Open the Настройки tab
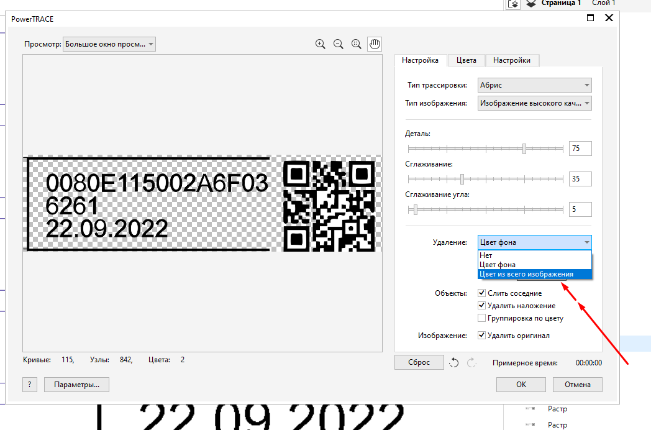Screen dimensions: 651x430 point(512,60)
